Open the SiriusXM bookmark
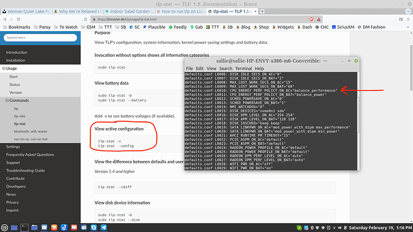This screenshot has width=413, height=232. click(343, 27)
